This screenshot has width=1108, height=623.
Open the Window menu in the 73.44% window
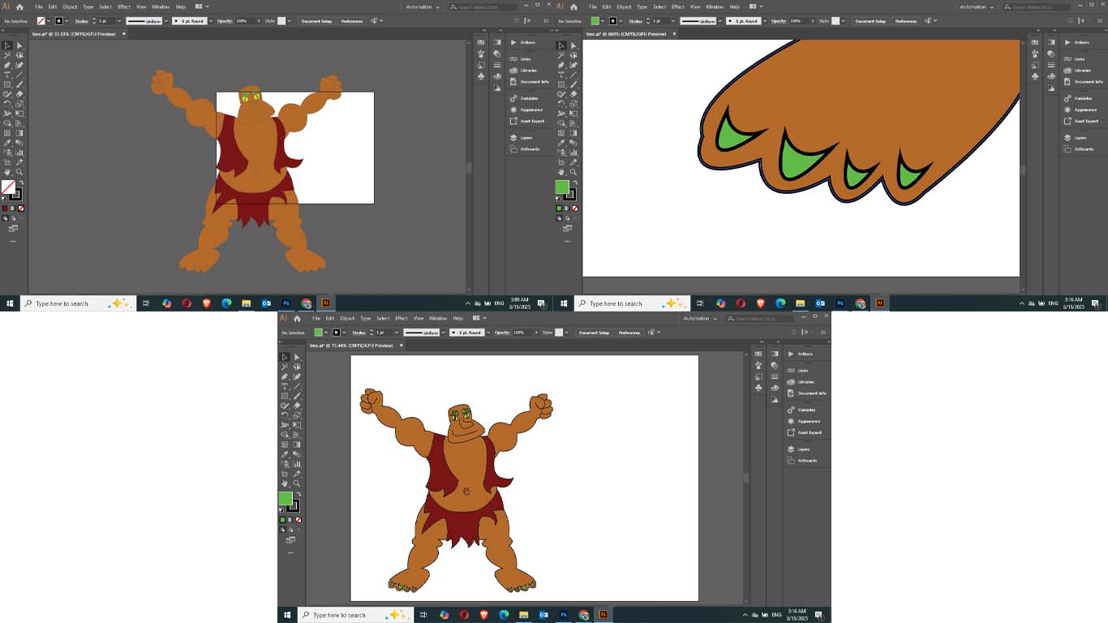[x=438, y=318]
